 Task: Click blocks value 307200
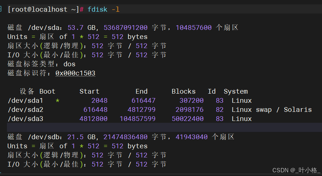[x=191, y=101]
